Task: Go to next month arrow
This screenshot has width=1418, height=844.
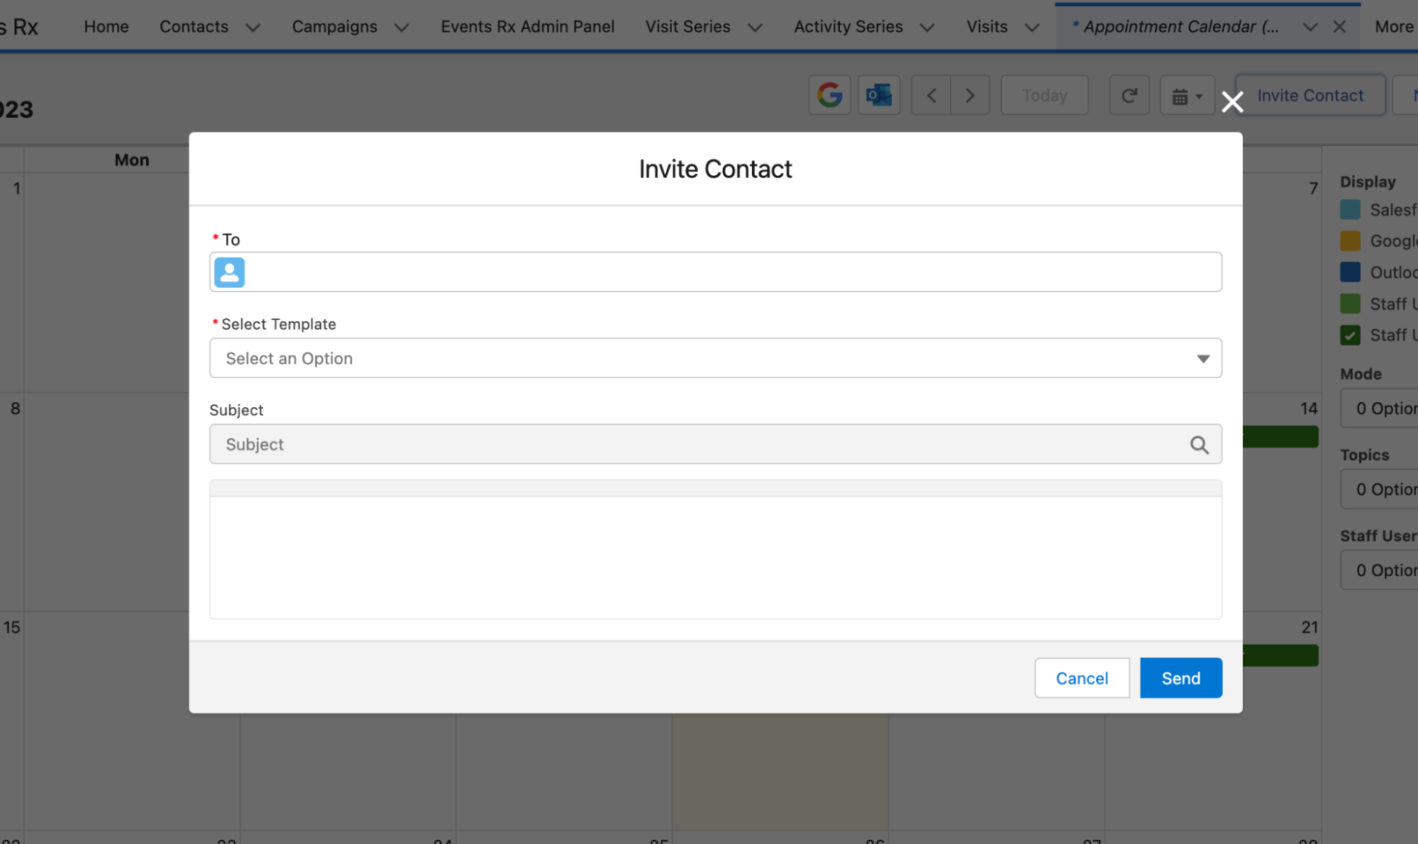Action: pos(970,95)
